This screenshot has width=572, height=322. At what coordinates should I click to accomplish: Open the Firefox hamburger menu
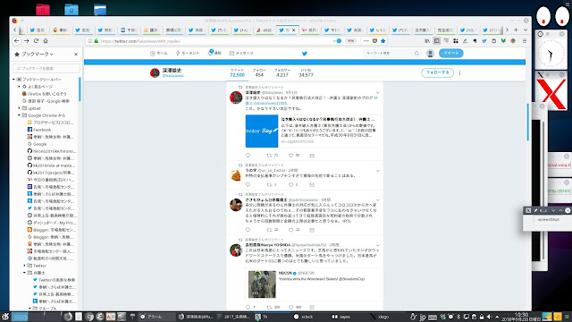click(525, 41)
